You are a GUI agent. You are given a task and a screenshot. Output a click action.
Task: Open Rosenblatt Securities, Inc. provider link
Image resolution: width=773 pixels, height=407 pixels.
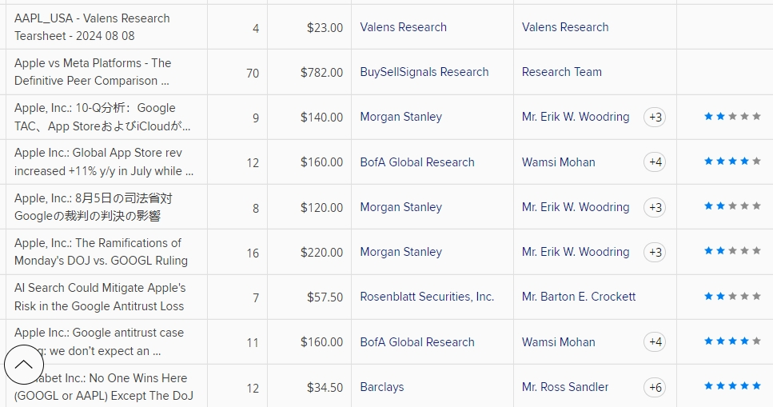click(x=427, y=297)
